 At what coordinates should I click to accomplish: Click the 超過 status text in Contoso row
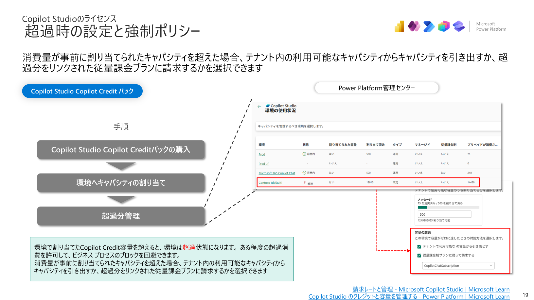coord(310,184)
